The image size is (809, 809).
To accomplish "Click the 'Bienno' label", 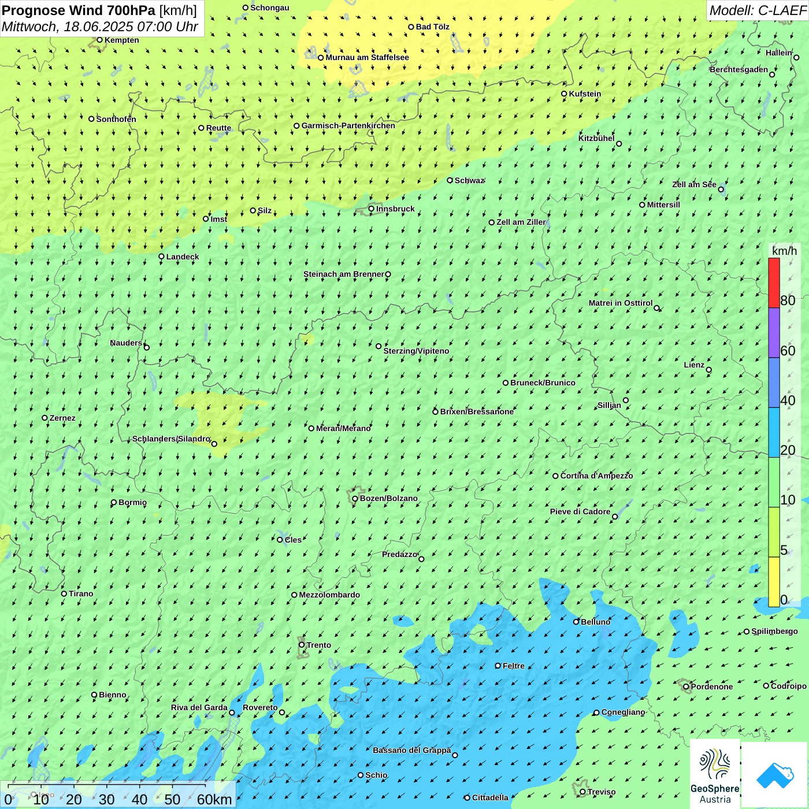I will click(x=113, y=695).
